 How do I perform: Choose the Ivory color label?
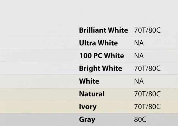(x=88, y=107)
